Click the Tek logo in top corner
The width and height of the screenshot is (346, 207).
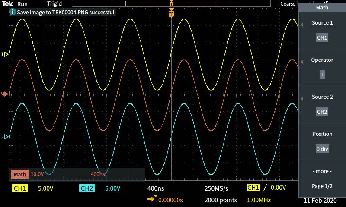pyautogui.click(x=8, y=3)
